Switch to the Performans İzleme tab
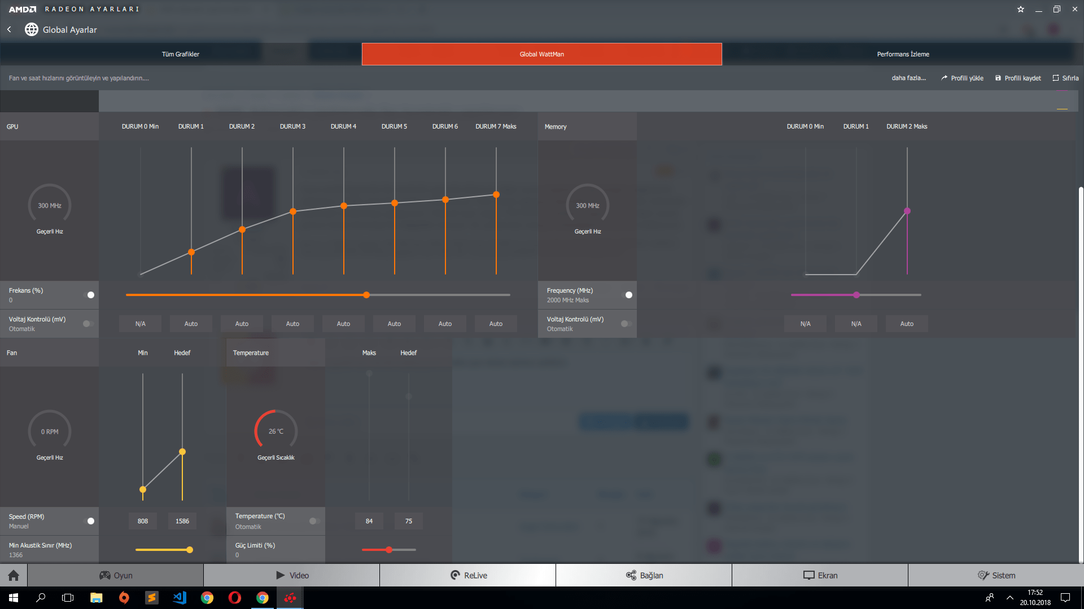Image resolution: width=1084 pixels, height=609 pixels. [x=903, y=54]
